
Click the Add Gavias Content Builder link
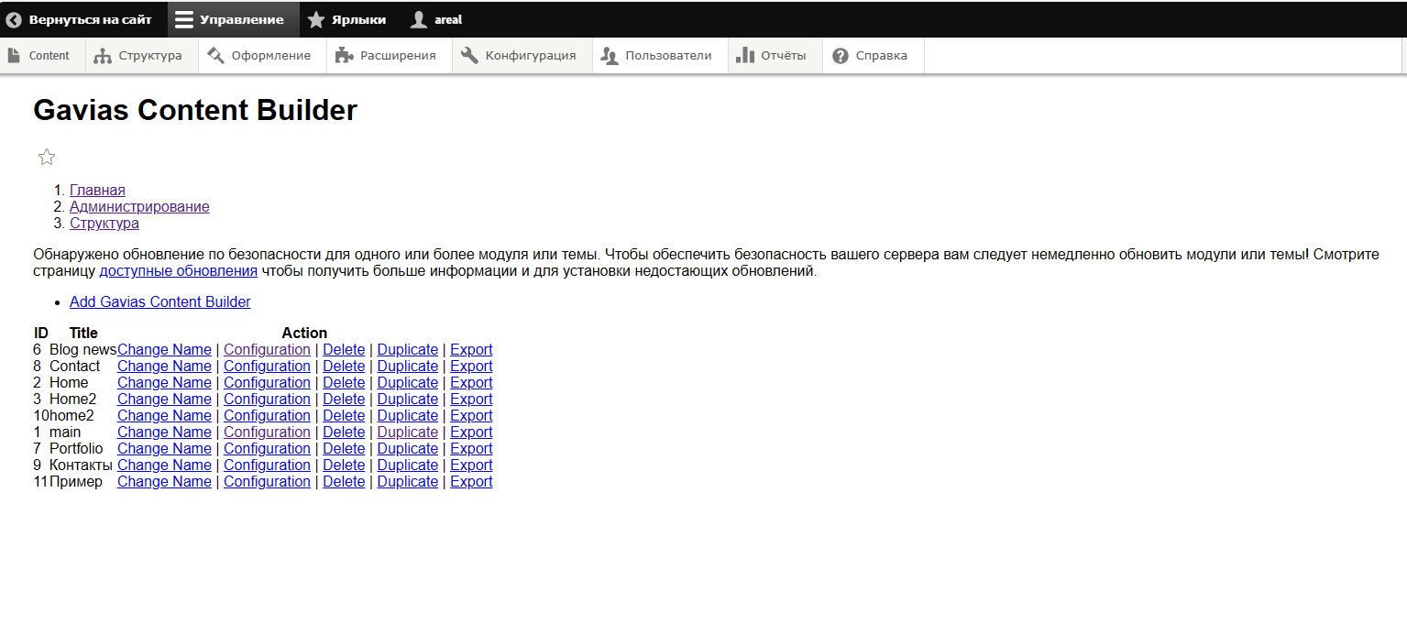click(x=159, y=301)
